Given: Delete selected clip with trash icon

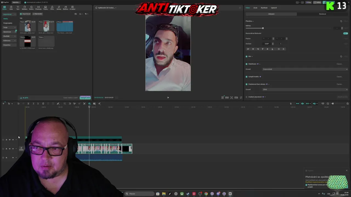Looking at the screenshot, I should (43, 104).
